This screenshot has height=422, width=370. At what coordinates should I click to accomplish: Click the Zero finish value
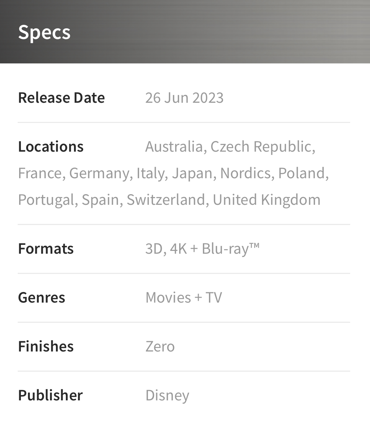pos(160,347)
